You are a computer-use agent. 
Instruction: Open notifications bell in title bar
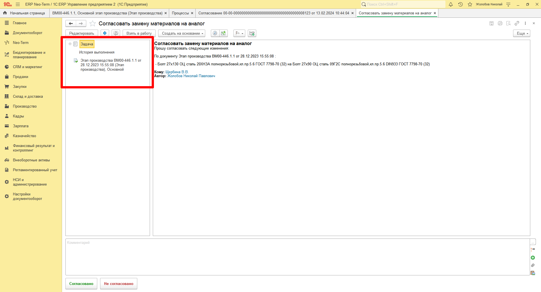pos(451,4)
